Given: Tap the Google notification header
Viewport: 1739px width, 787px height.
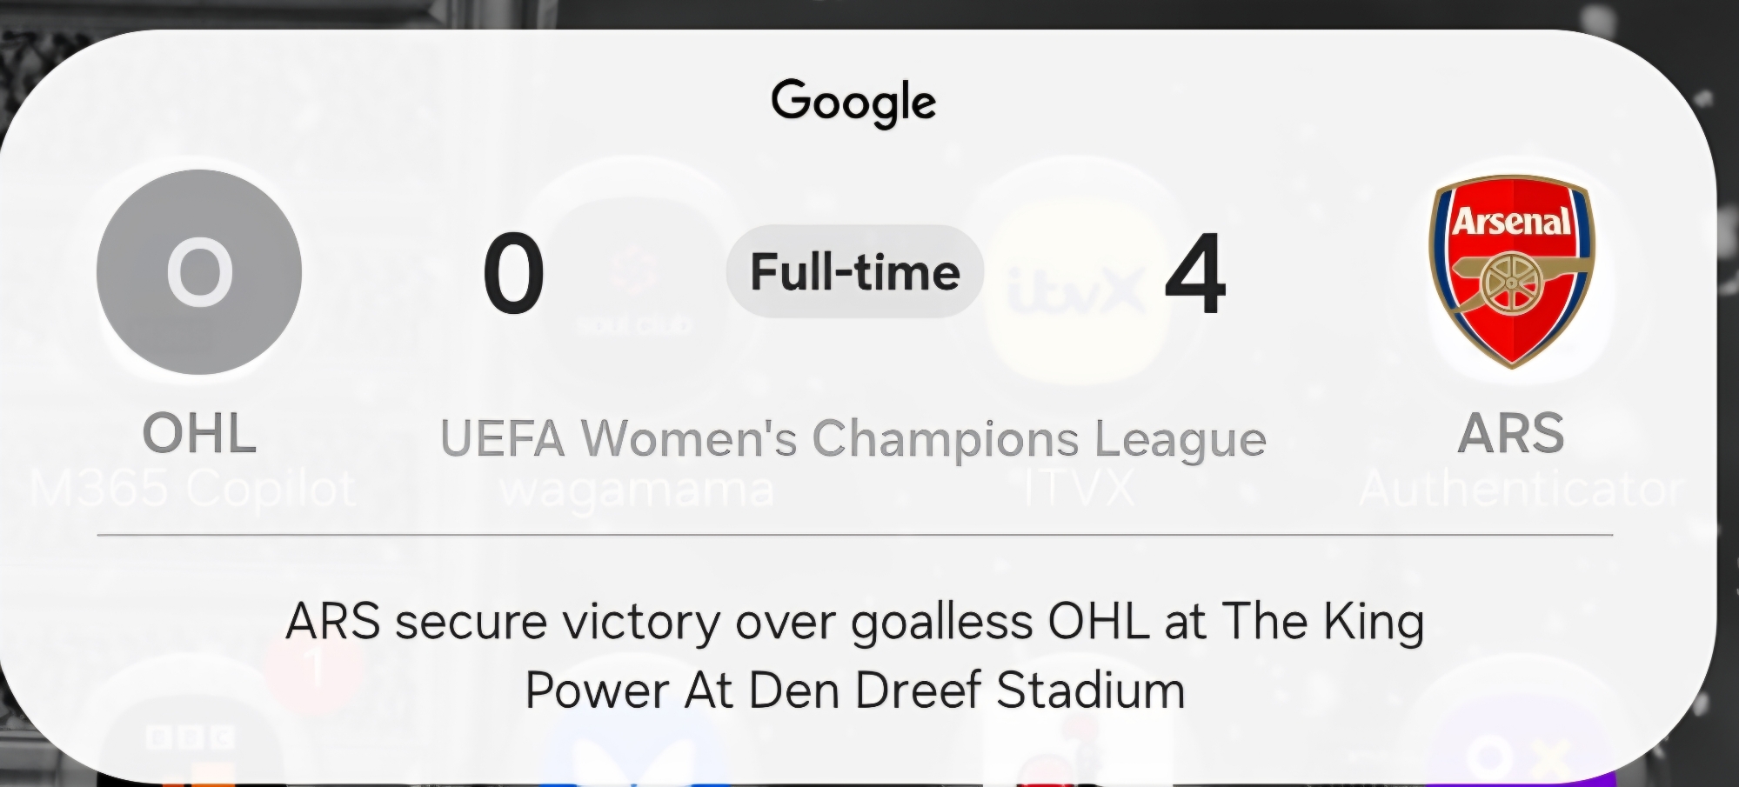Looking at the screenshot, I should 853,102.
